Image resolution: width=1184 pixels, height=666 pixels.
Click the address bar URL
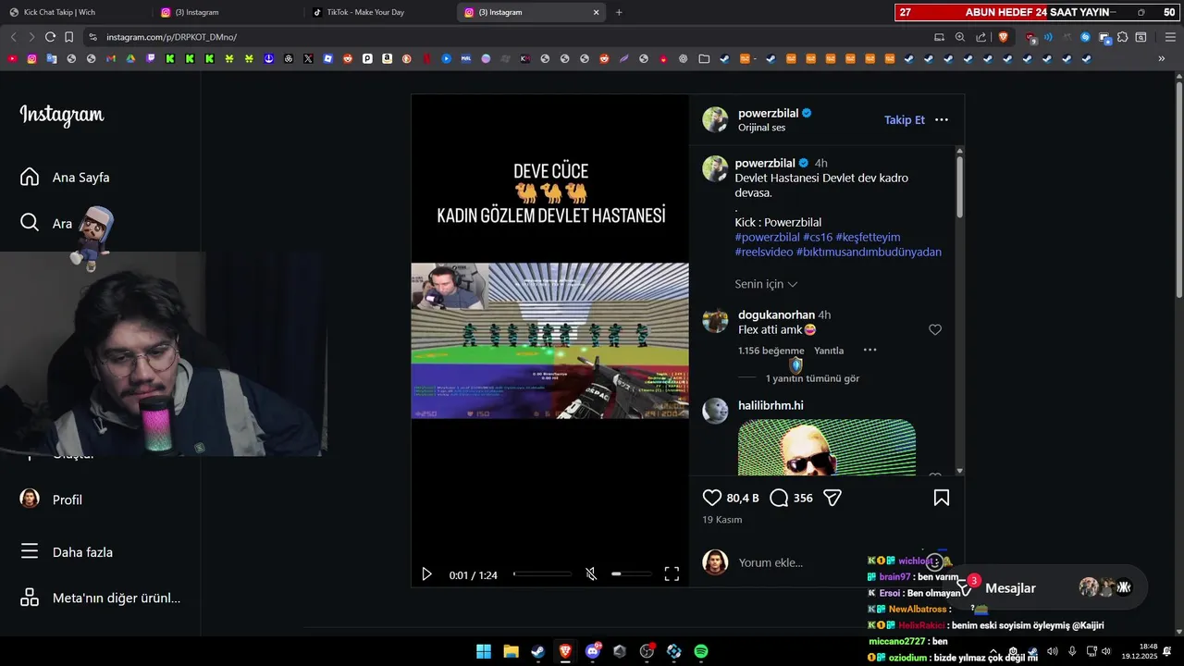point(171,37)
